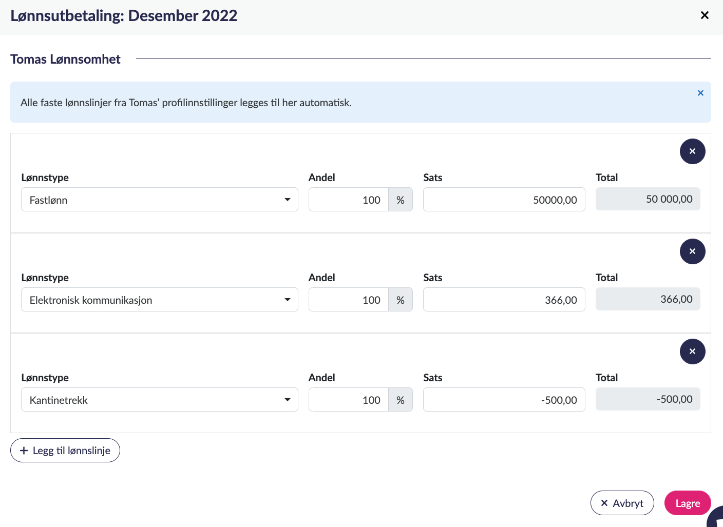Image resolution: width=723 pixels, height=527 pixels.
Task: Dismiss the blue info banner
Action: coord(700,93)
